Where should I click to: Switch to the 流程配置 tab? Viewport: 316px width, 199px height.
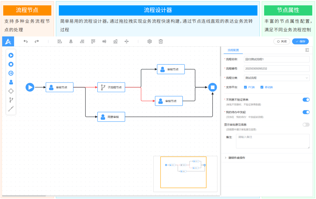[233, 50]
